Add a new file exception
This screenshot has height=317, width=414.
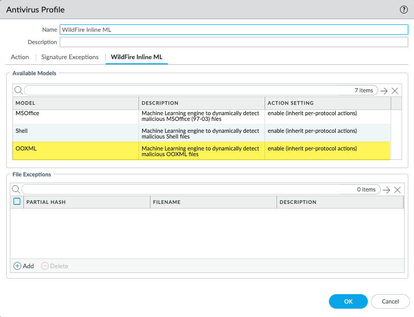tap(23, 266)
